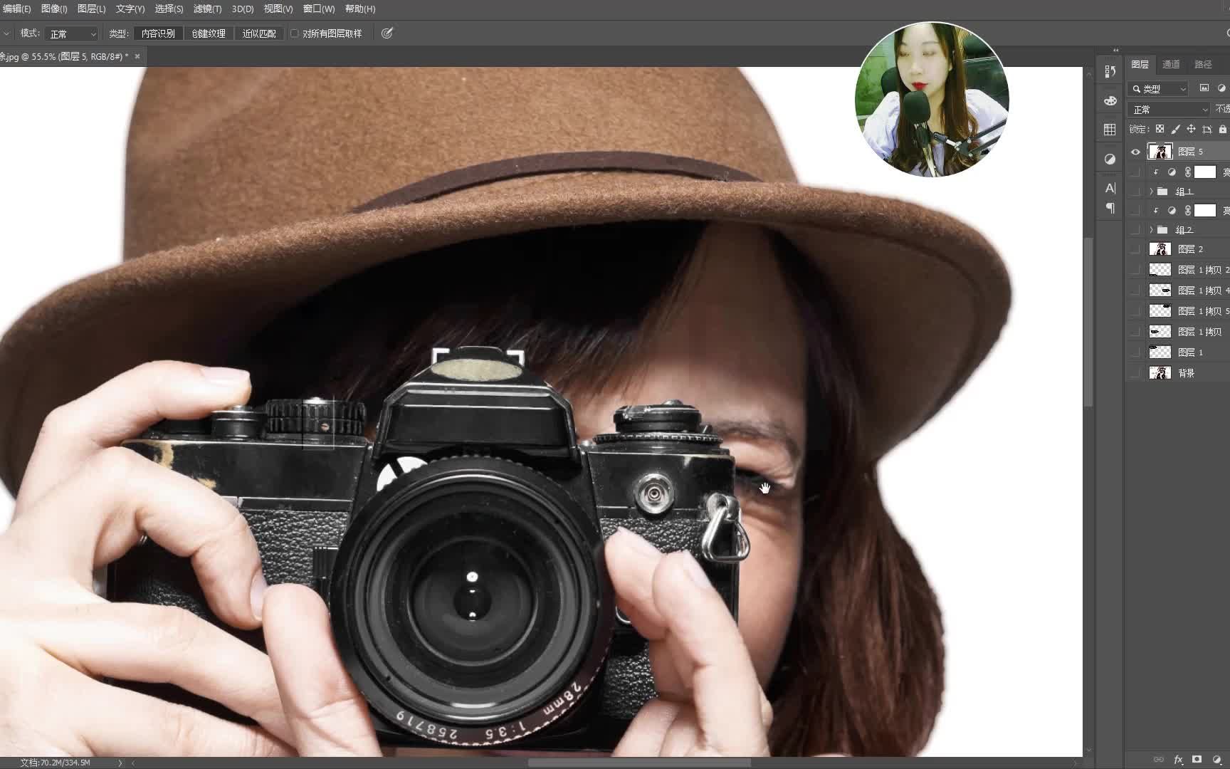The width and height of the screenshot is (1230, 769).
Task: Open 图像(I) menu
Action: (54, 9)
